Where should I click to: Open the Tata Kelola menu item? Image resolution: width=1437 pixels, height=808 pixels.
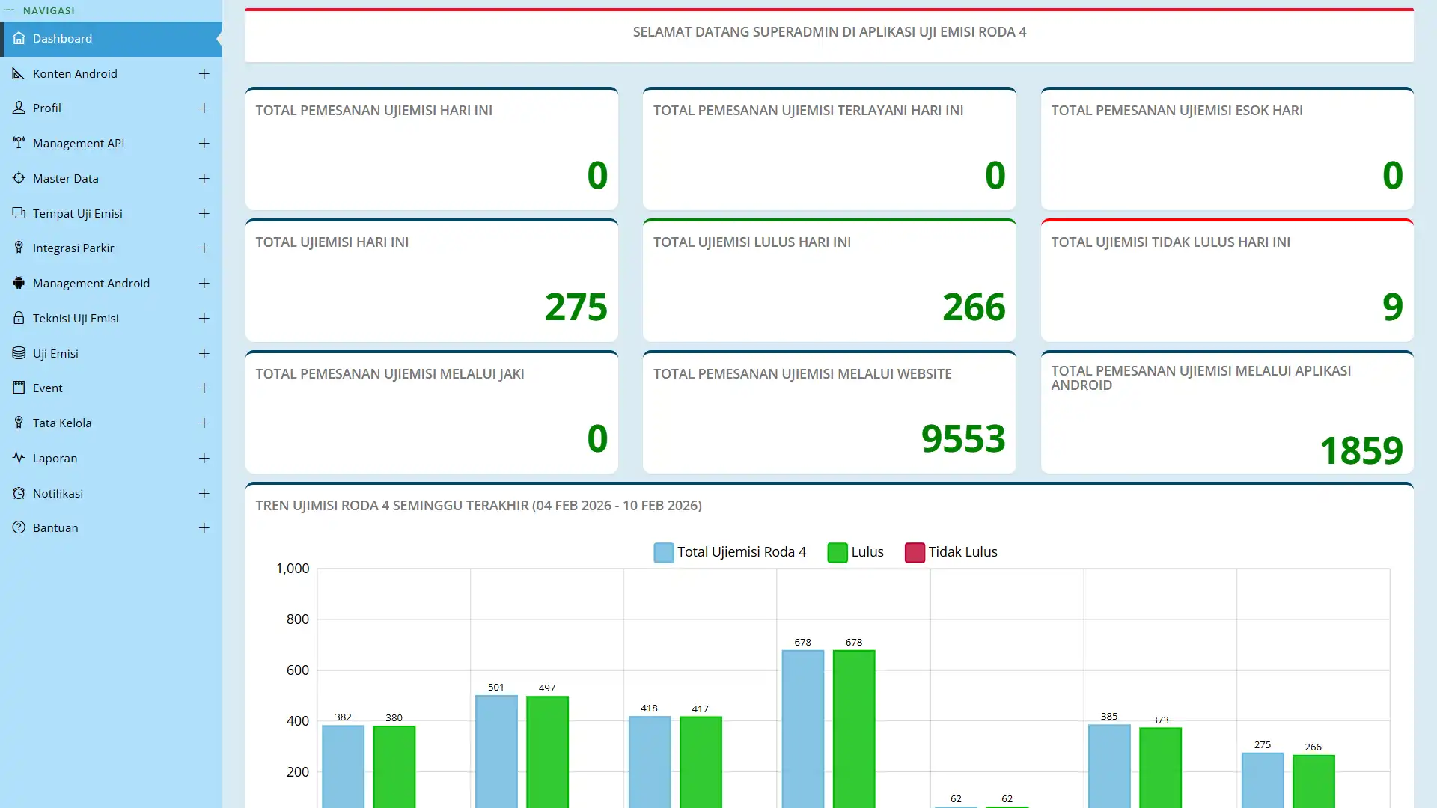click(x=62, y=423)
